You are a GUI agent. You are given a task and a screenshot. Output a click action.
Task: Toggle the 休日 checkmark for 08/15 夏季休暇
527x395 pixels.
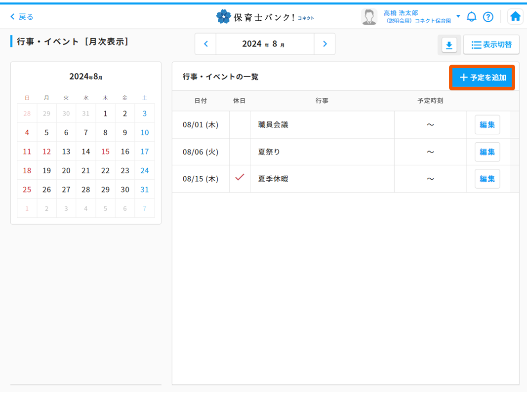pos(240,178)
